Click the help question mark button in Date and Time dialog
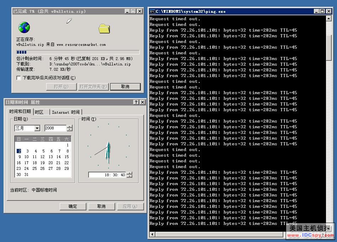 pyautogui.click(x=136, y=102)
